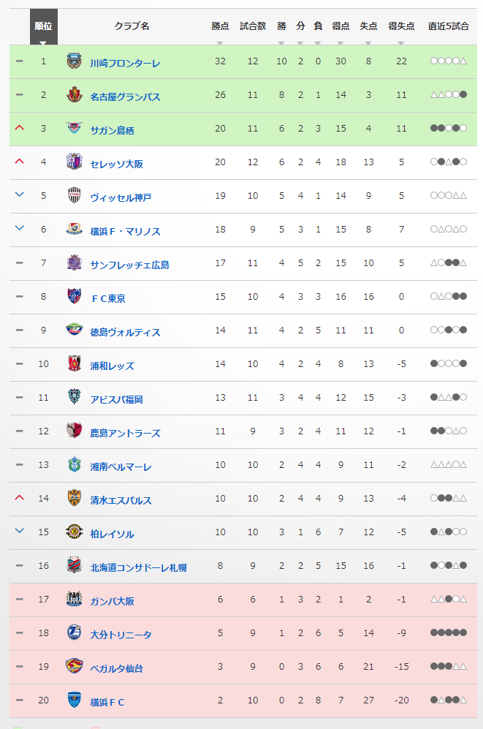Click the Vegalta Sendai club emblem
This screenshot has width=483, height=729.
pyautogui.click(x=75, y=666)
